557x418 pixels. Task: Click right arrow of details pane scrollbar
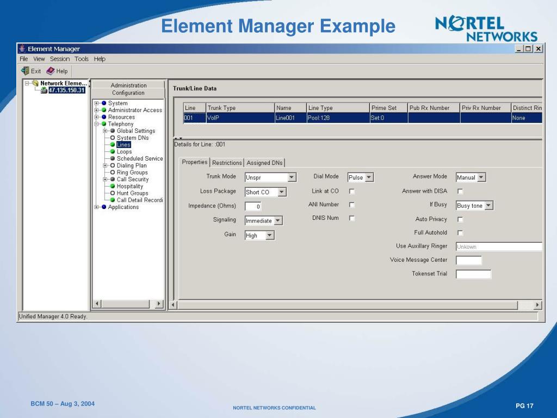(537, 305)
